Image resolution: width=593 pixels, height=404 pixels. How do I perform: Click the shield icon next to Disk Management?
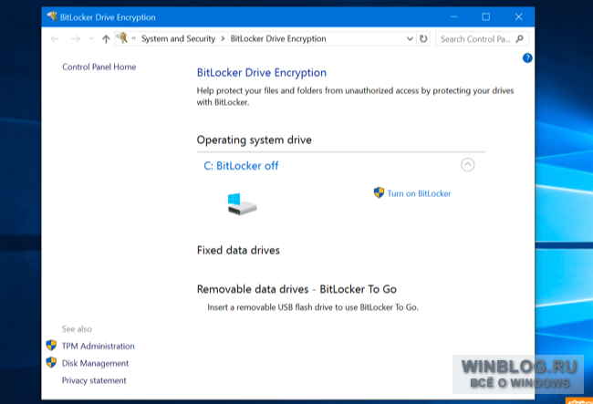click(x=51, y=363)
